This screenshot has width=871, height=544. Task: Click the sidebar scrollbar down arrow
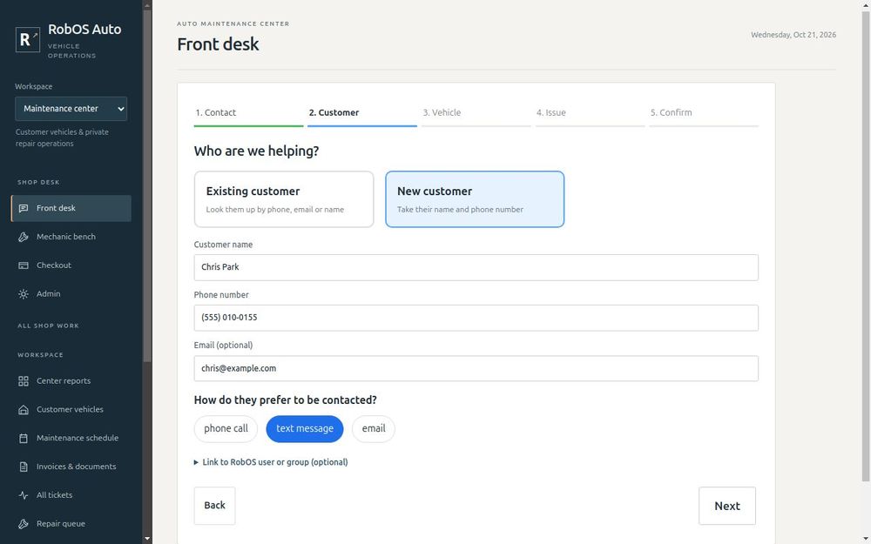click(147, 539)
